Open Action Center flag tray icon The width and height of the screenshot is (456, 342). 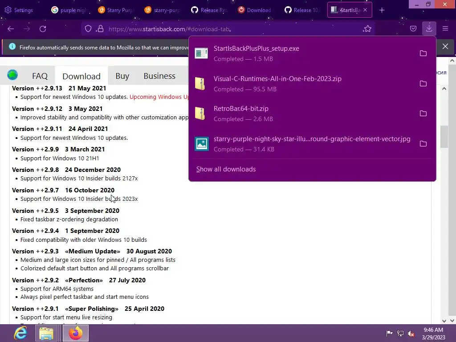click(389, 333)
